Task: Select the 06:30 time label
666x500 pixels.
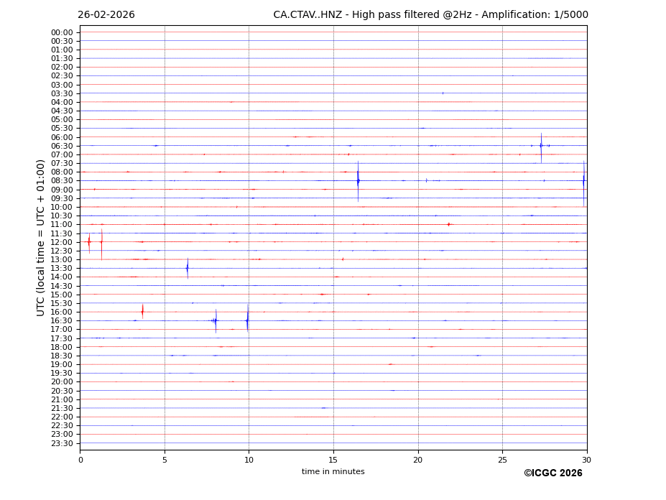Action: click(x=62, y=146)
